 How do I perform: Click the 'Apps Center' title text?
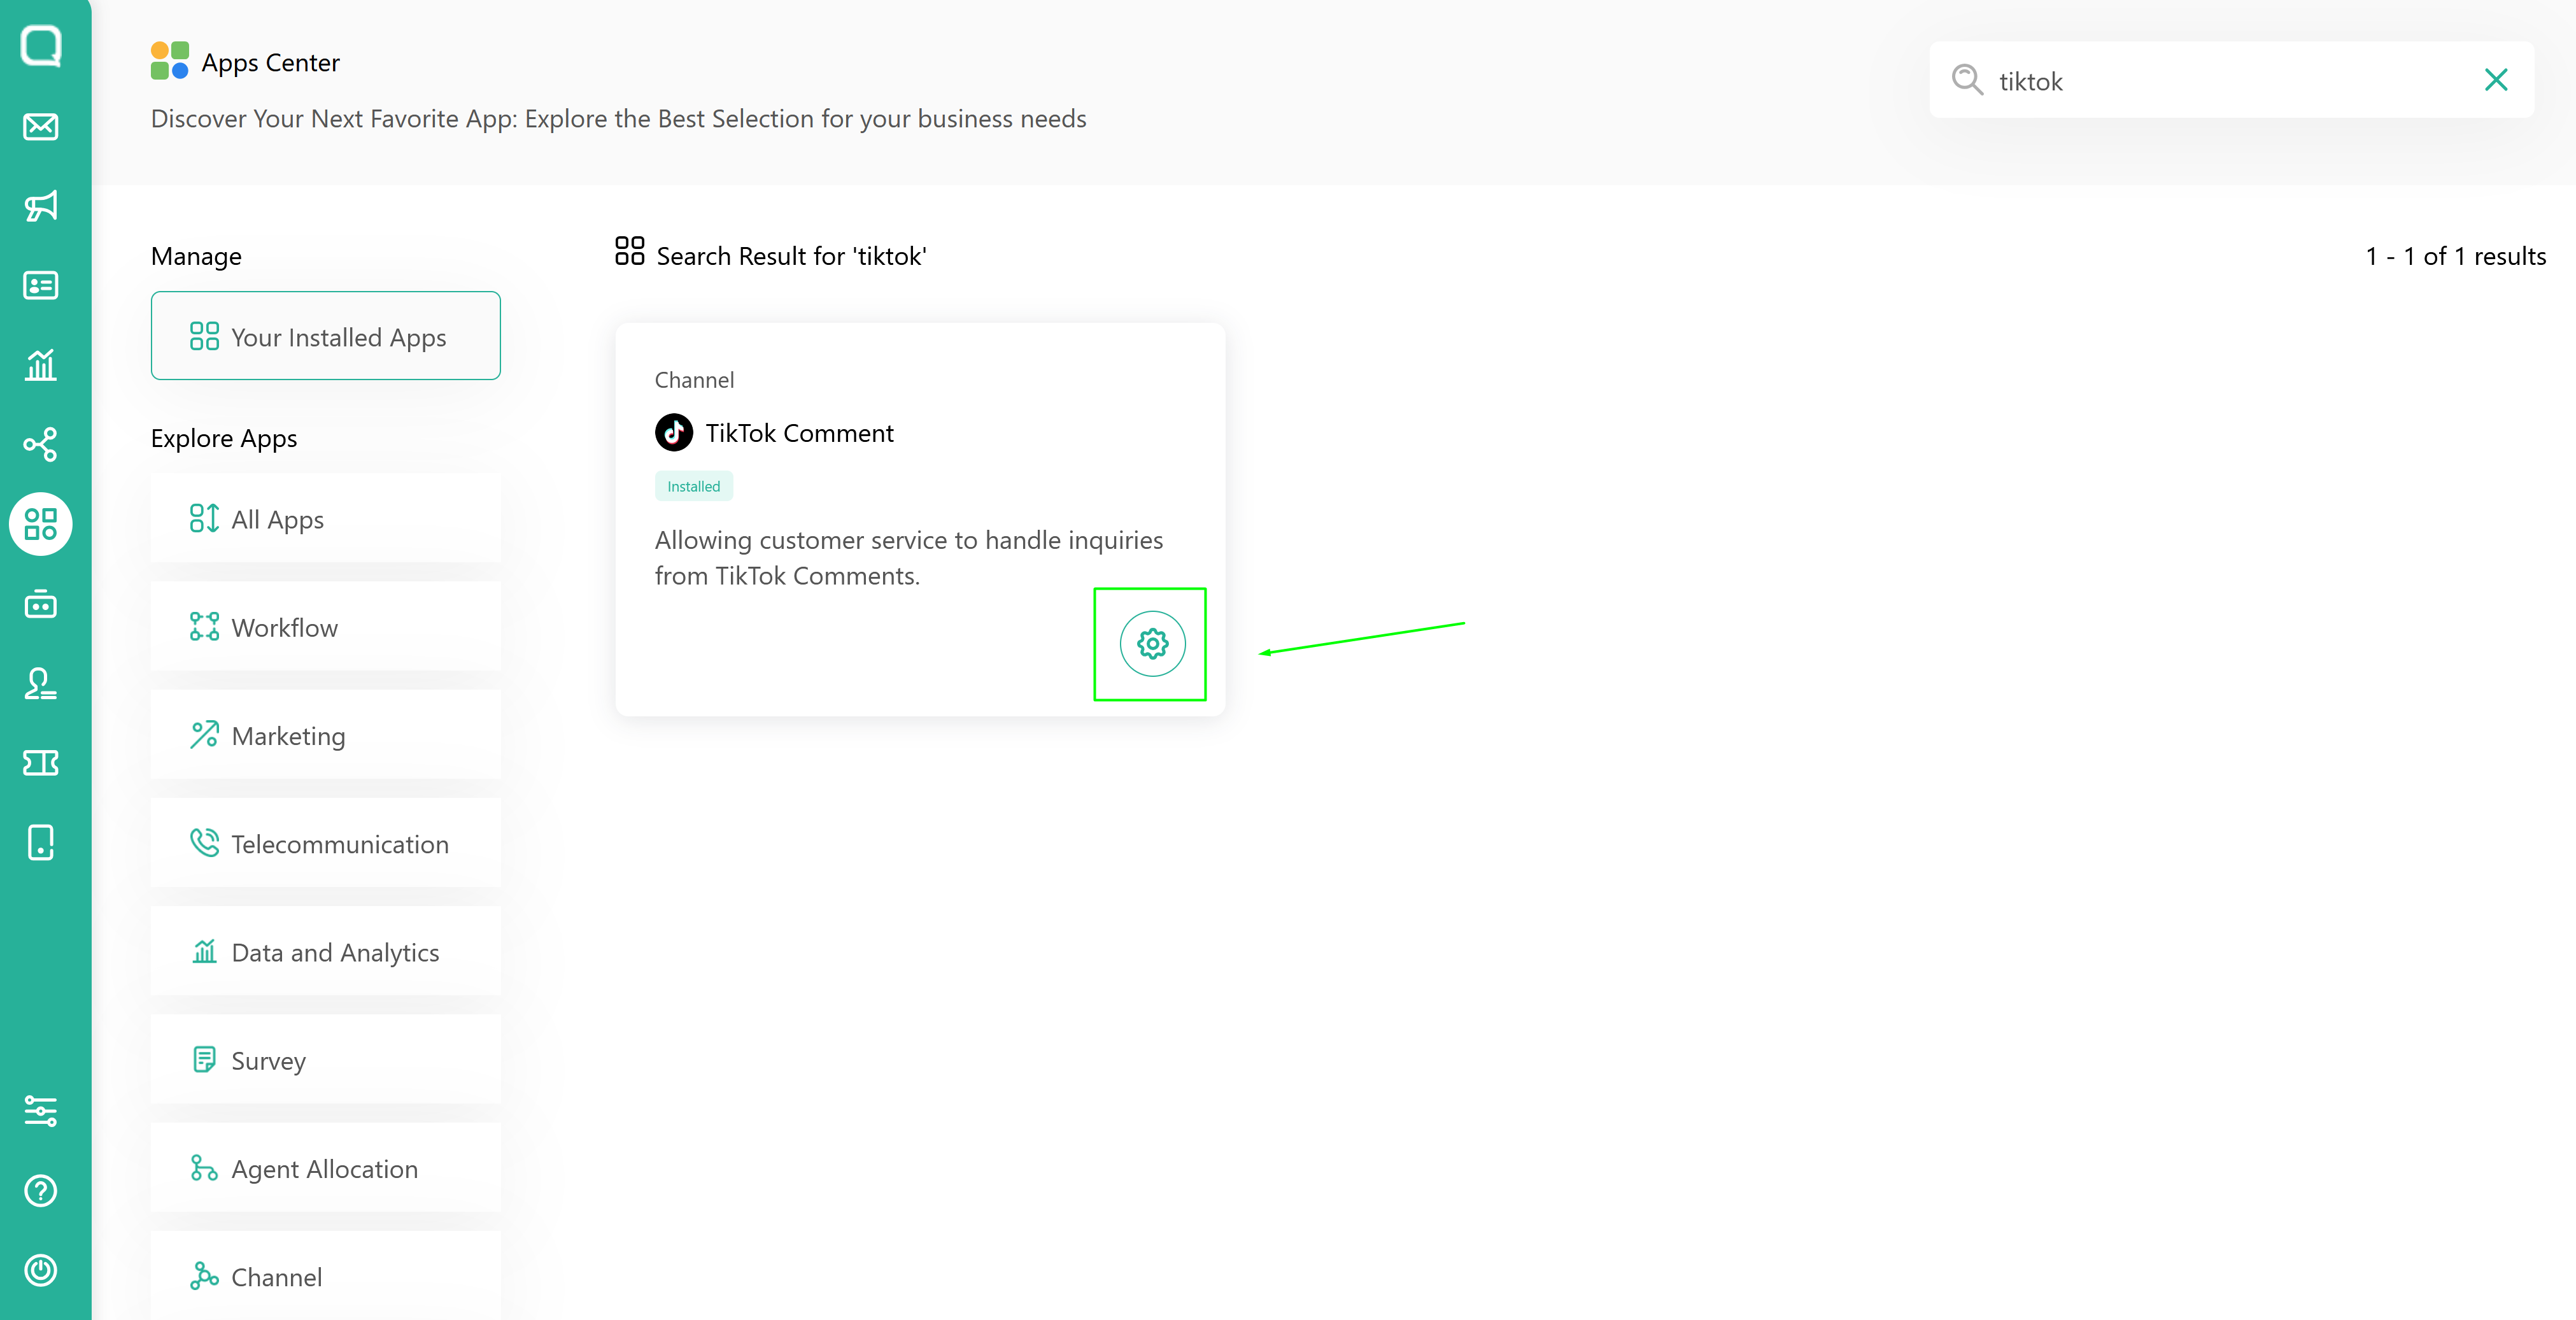(271, 63)
